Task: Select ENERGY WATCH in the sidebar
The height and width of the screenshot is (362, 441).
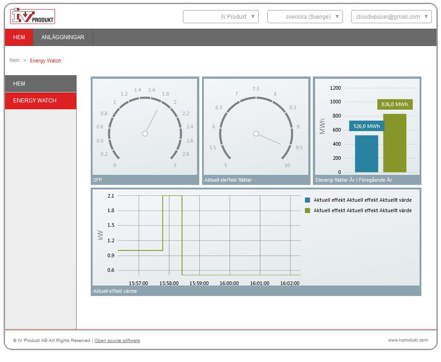Action: point(41,101)
